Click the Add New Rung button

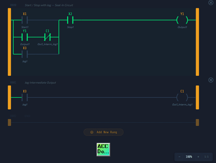tap(103, 132)
